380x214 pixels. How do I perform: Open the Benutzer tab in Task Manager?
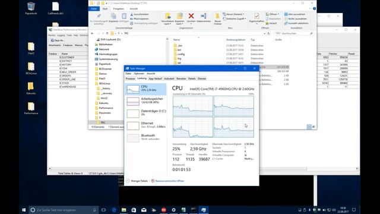point(181,78)
